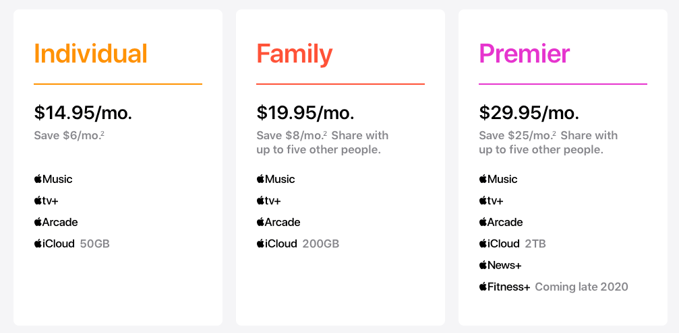The image size is (679, 333).
Task: Click the iCloud 2TB item
Action: tap(512, 244)
